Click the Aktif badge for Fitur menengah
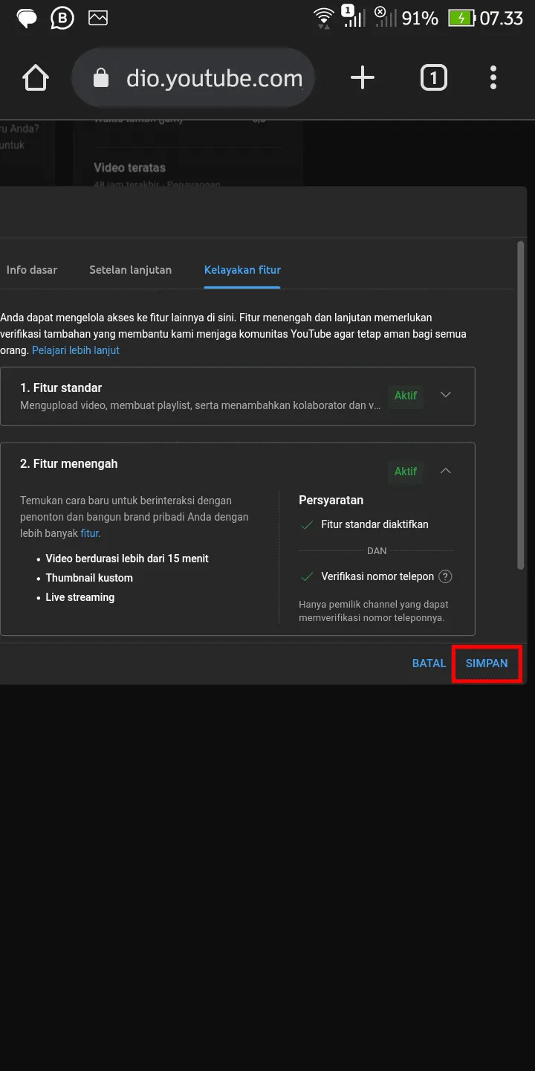Image resolution: width=535 pixels, height=1071 pixels. (x=406, y=472)
